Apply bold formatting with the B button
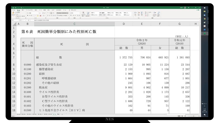Viewport: 219px width, 123px height. pos(28,15)
